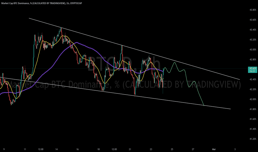
Task: Click the 43.40% price scale value
Action: (253, 30)
